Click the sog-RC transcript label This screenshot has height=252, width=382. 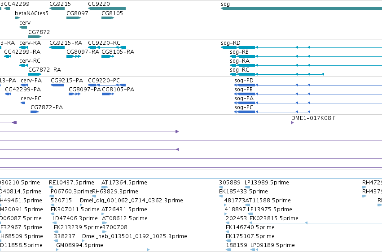click(x=239, y=70)
